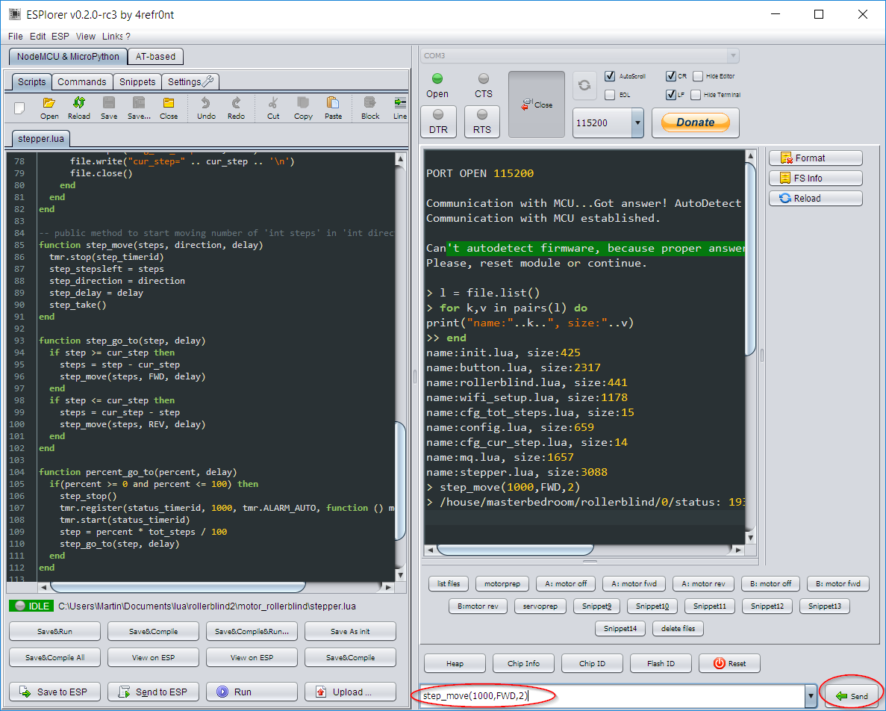Click the Reload script toolbar icon
886x711 pixels.
(78, 107)
